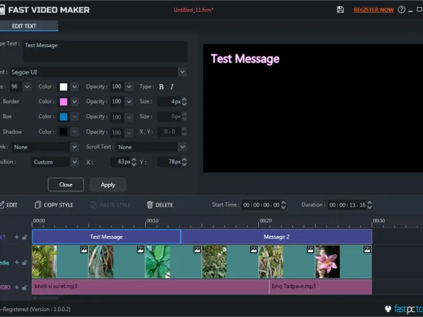423x317 pixels.
Task: Click the Untitled_11.fvm file title
Action: (194, 10)
